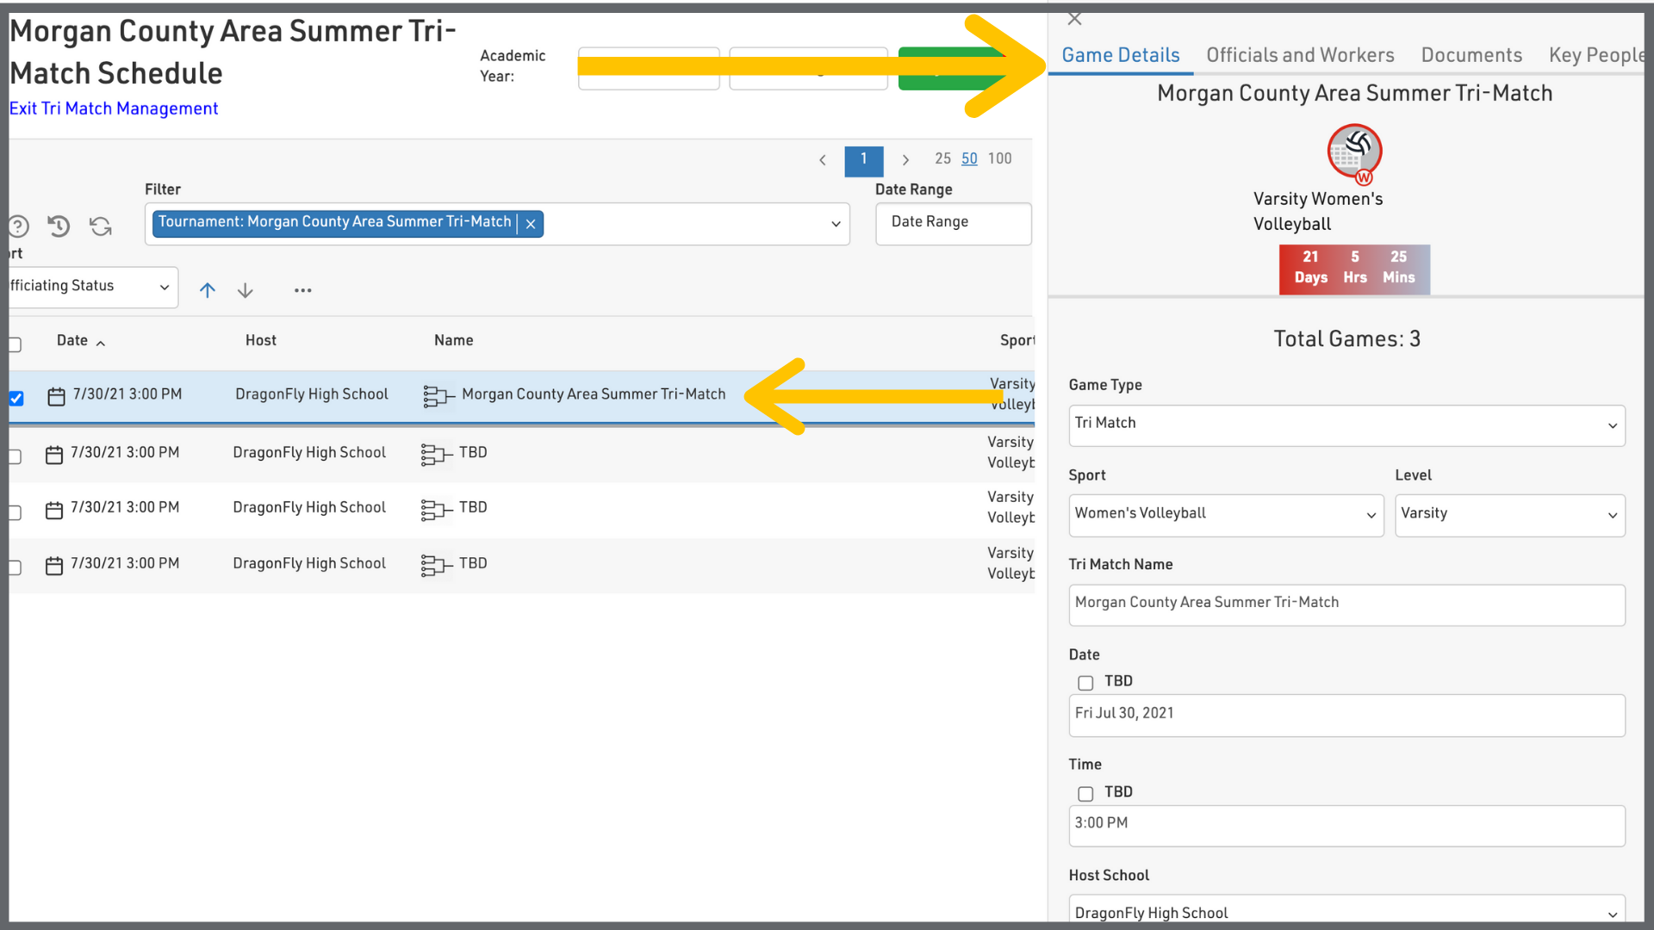Click the refresh arrows icon

click(101, 226)
